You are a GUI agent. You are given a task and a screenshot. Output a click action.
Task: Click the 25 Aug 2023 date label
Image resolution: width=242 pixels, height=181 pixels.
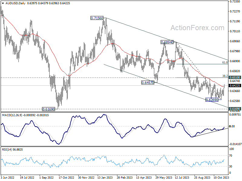202,178
